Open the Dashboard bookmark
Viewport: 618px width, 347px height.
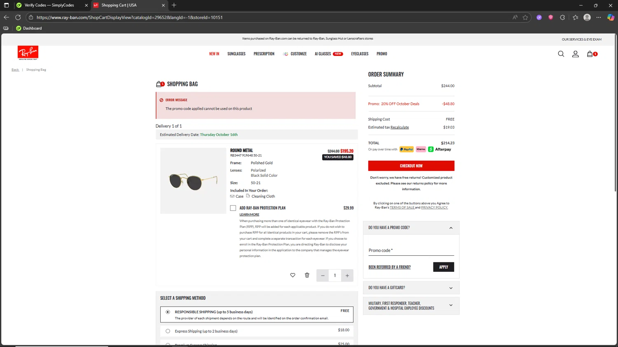pyautogui.click(x=29, y=28)
